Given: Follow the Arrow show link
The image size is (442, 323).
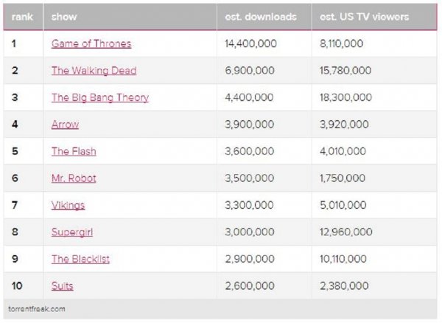Looking at the screenshot, I should (x=65, y=125).
